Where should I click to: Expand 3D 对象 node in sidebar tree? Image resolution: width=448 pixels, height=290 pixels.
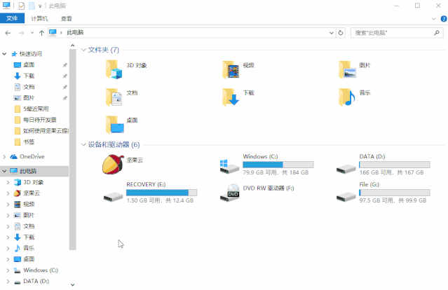click(8, 182)
